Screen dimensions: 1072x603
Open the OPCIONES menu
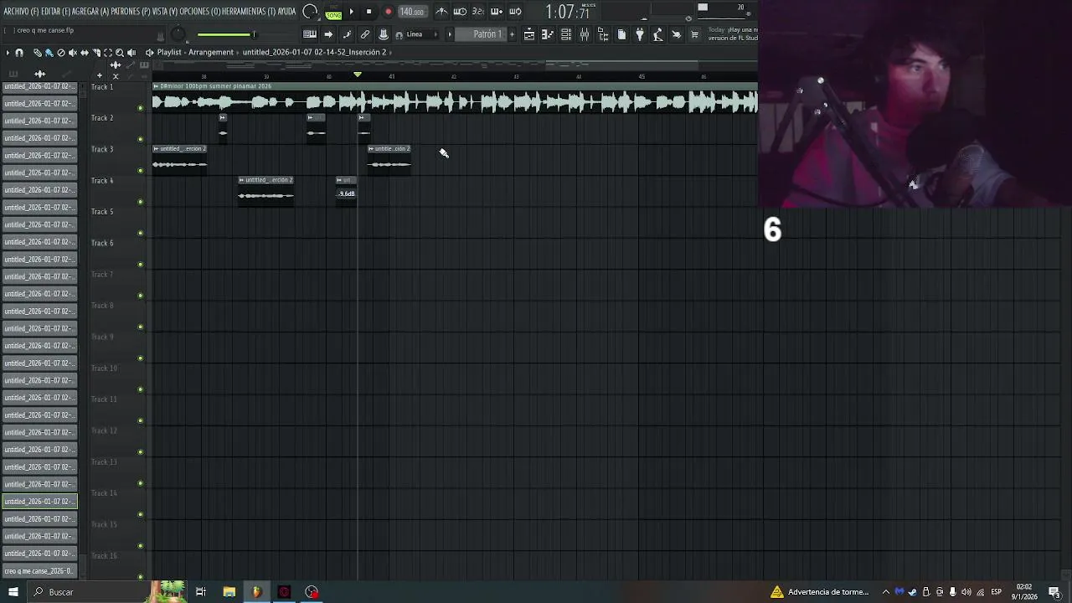click(x=199, y=12)
